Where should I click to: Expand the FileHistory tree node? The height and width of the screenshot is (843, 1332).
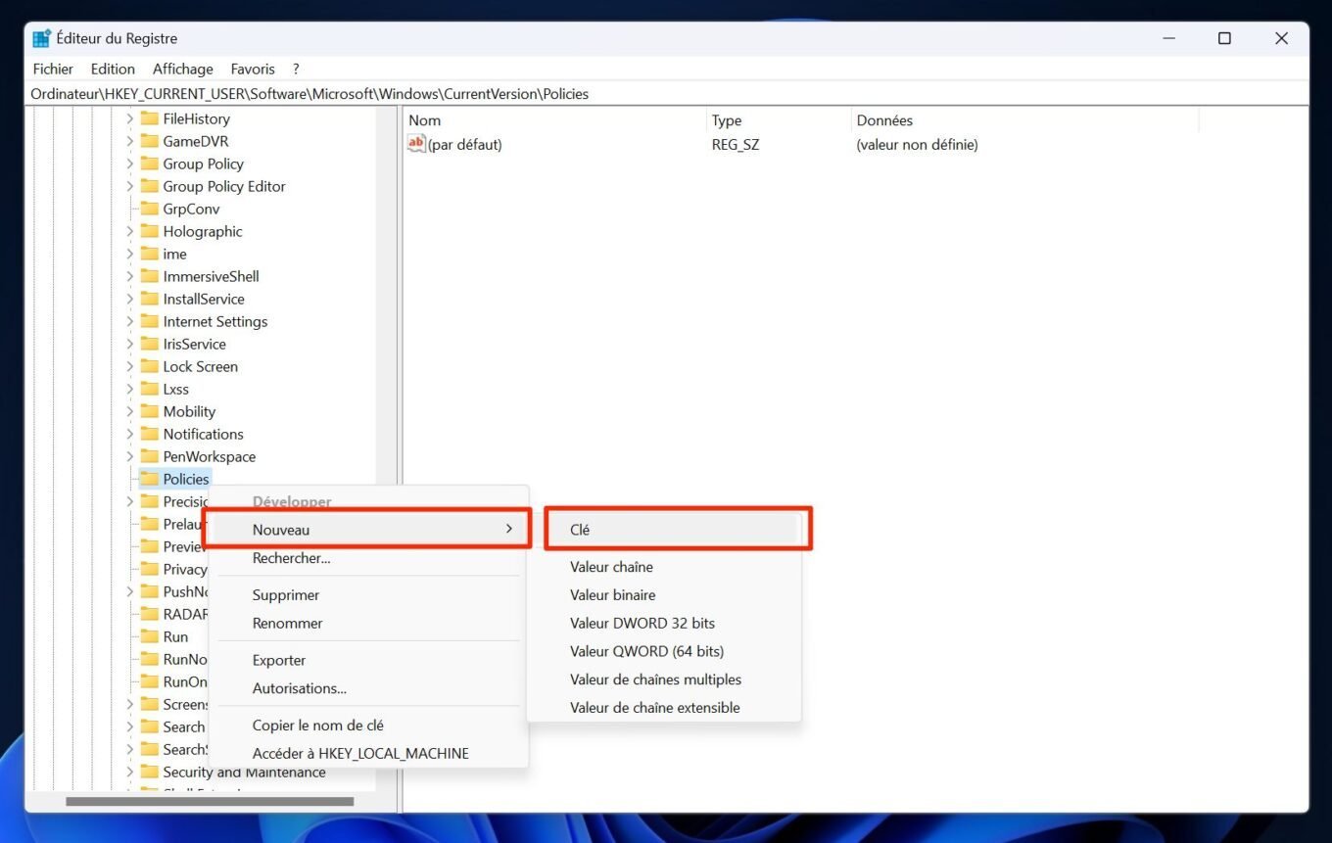129,118
